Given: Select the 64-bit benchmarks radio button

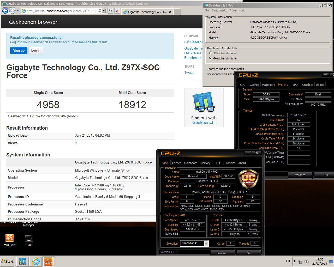Looking at the screenshot, I should [211, 58].
